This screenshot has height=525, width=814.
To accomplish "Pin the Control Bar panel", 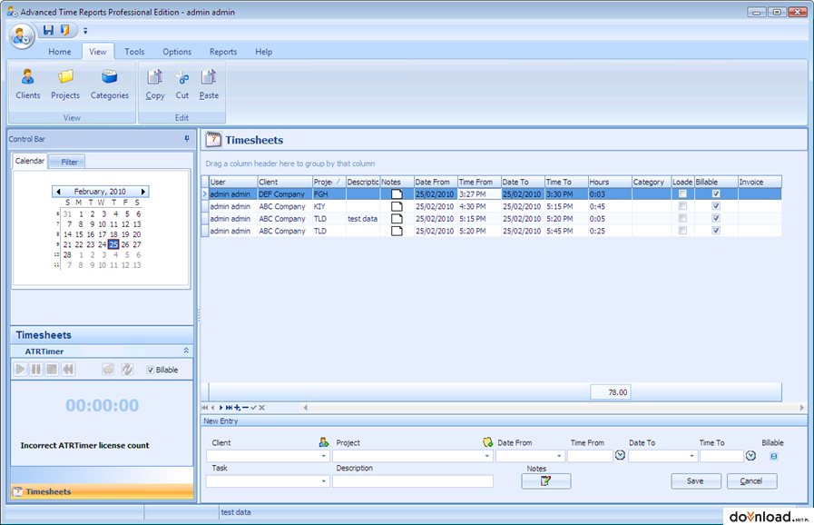I will (x=187, y=139).
